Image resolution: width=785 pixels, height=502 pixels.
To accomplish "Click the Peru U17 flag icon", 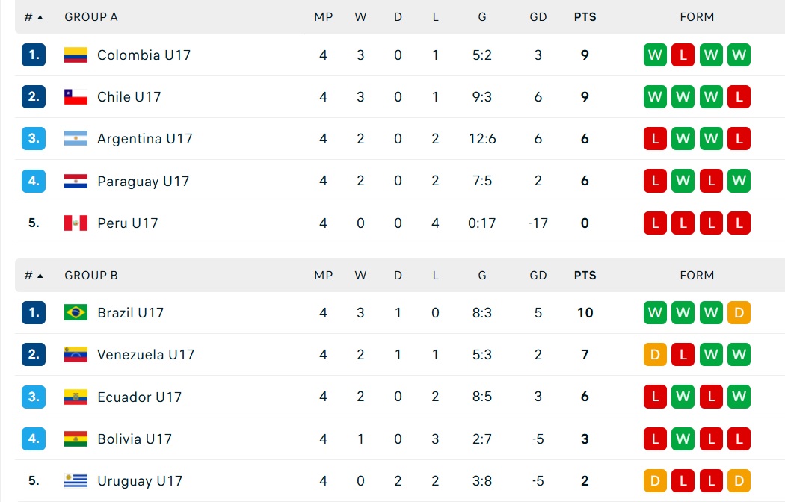I will tap(76, 223).
